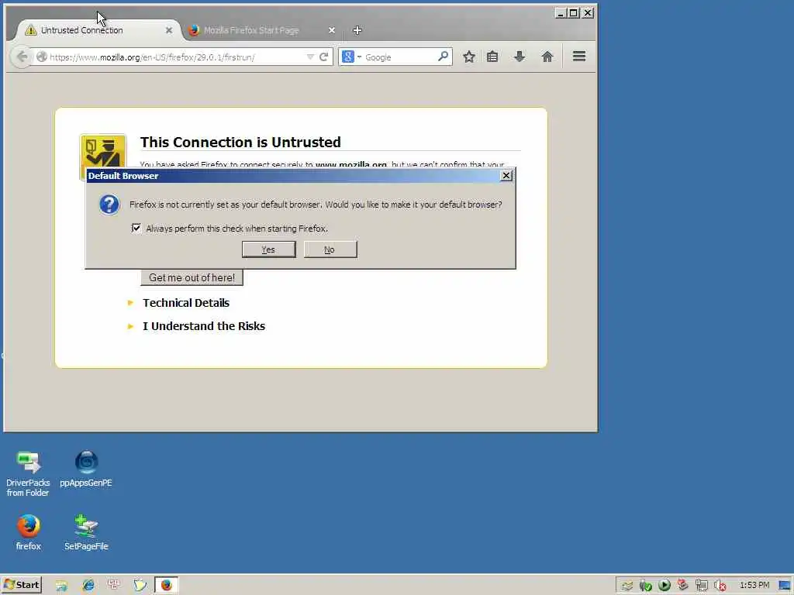Maximize the Firefox window
Screen dimensions: 794x595
573,13
